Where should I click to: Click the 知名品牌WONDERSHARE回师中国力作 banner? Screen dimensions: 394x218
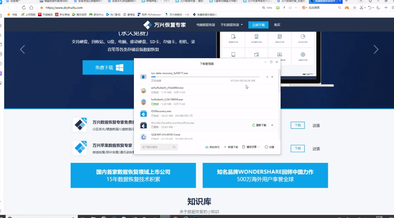click(265, 175)
